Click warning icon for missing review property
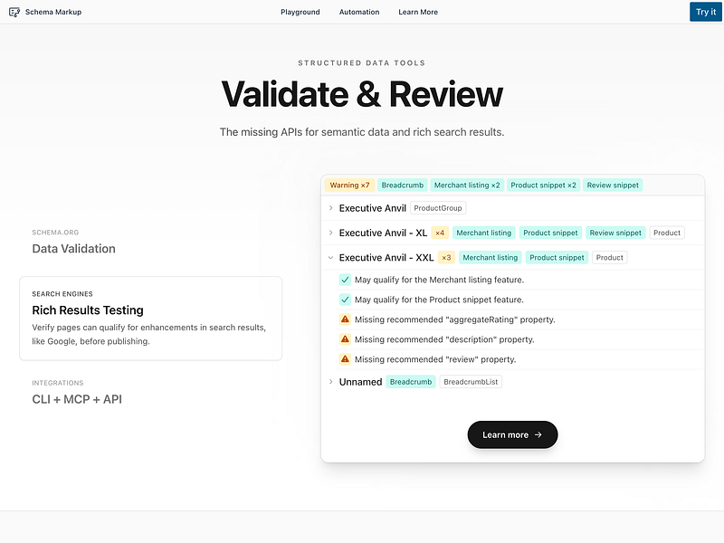724x543 pixels. point(345,358)
